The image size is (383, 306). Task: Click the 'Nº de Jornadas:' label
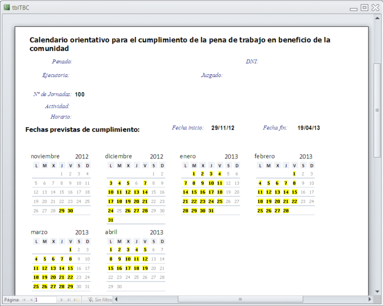pyautogui.click(x=52, y=94)
